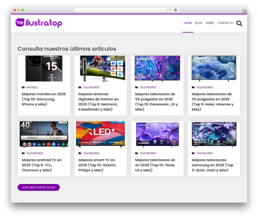Open TELEVISORES category on smart TV card

(91, 153)
